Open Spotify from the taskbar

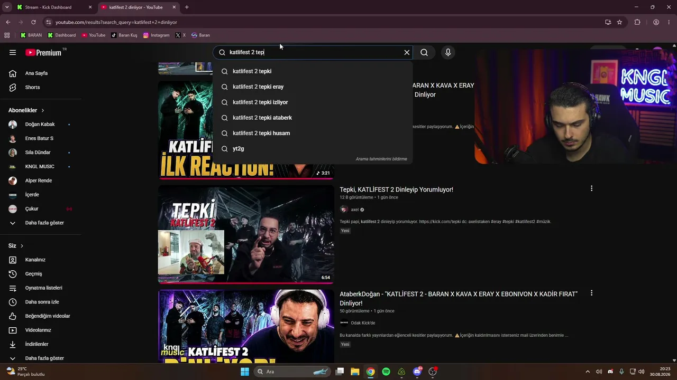[386, 372]
